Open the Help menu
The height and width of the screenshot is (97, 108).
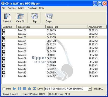[42, 8]
